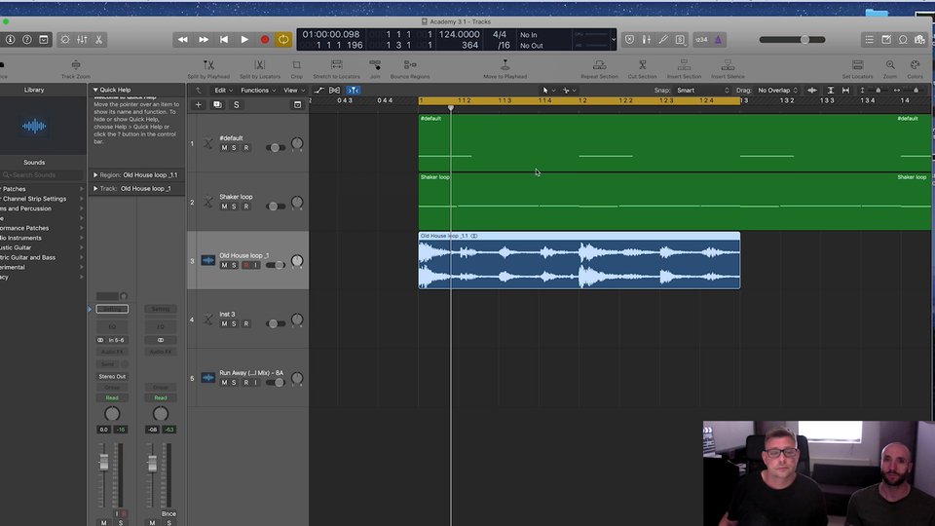This screenshot has width=935, height=526.
Task: Open the Mixer button in control bar
Action: pos(82,39)
